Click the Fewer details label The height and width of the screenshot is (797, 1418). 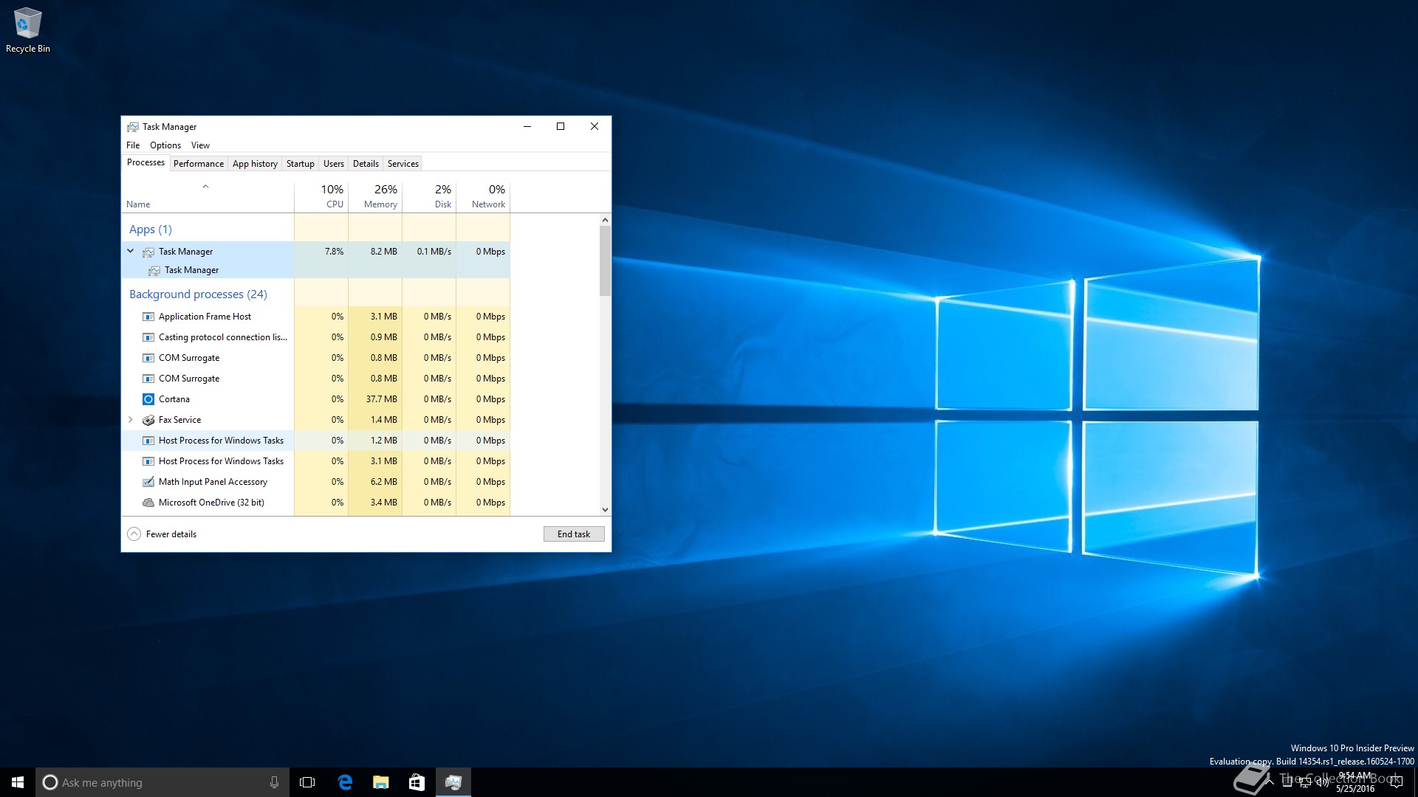pos(171,534)
